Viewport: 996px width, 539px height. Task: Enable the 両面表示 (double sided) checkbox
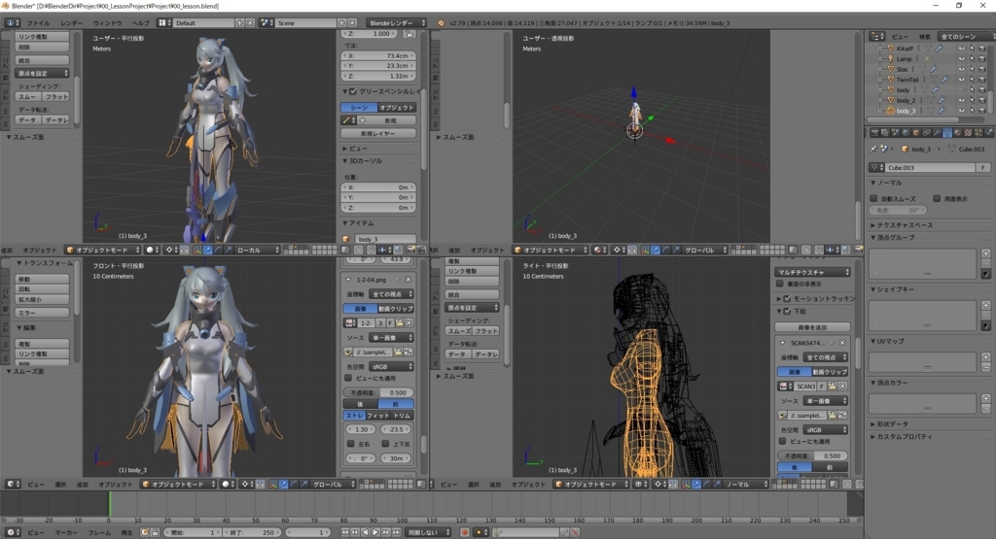937,198
